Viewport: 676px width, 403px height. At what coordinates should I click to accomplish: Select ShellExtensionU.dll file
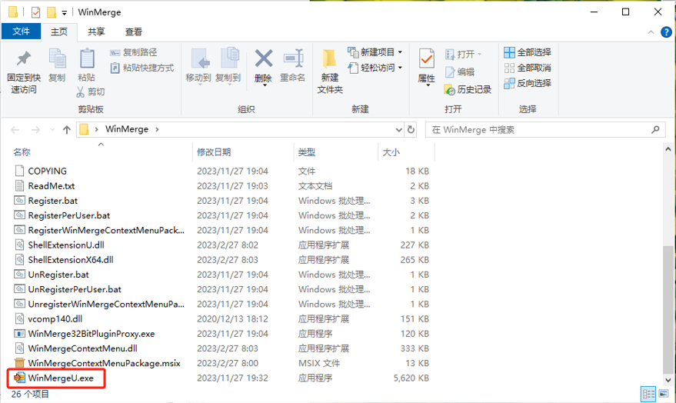tap(66, 245)
